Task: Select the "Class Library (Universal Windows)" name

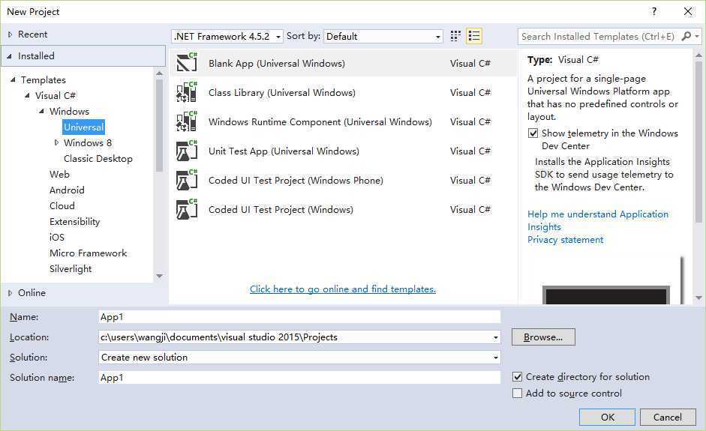Action: point(282,92)
